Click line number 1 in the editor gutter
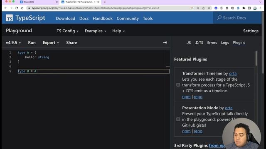The height and width of the screenshot is (149, 266). pos(10,53)
